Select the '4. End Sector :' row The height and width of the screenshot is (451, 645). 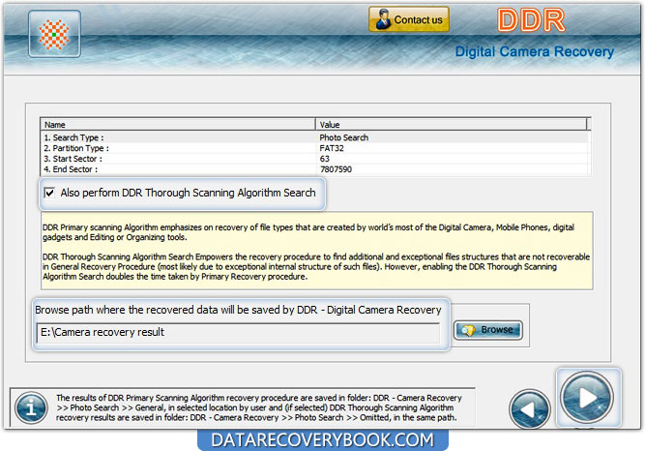click(x=315, y=169)
